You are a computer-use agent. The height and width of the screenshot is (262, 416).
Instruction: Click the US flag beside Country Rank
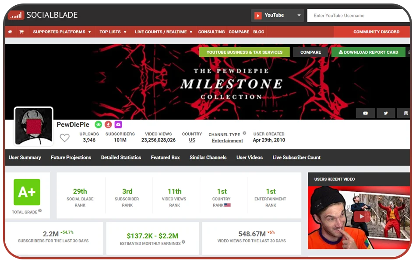coord(227,205)
